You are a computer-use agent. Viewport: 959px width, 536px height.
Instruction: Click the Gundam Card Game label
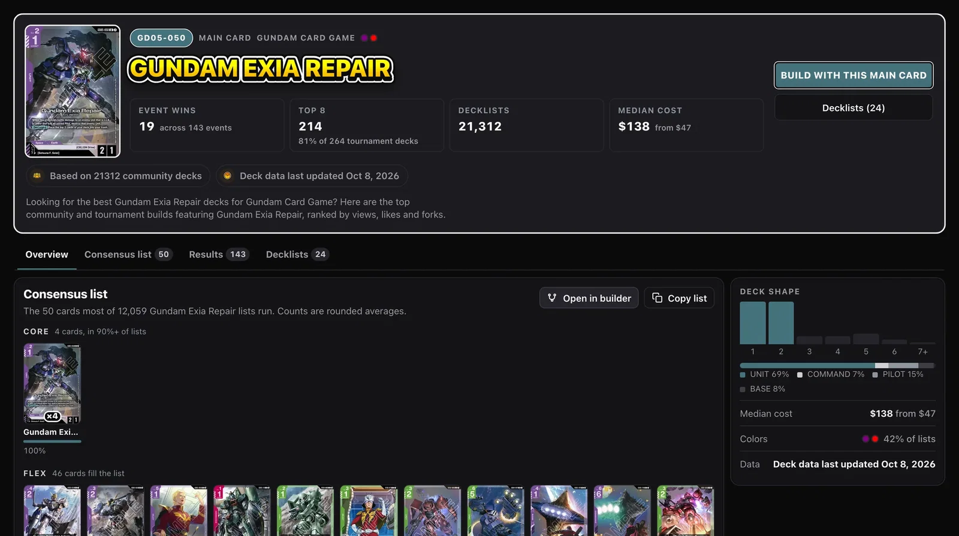(306, 38)
